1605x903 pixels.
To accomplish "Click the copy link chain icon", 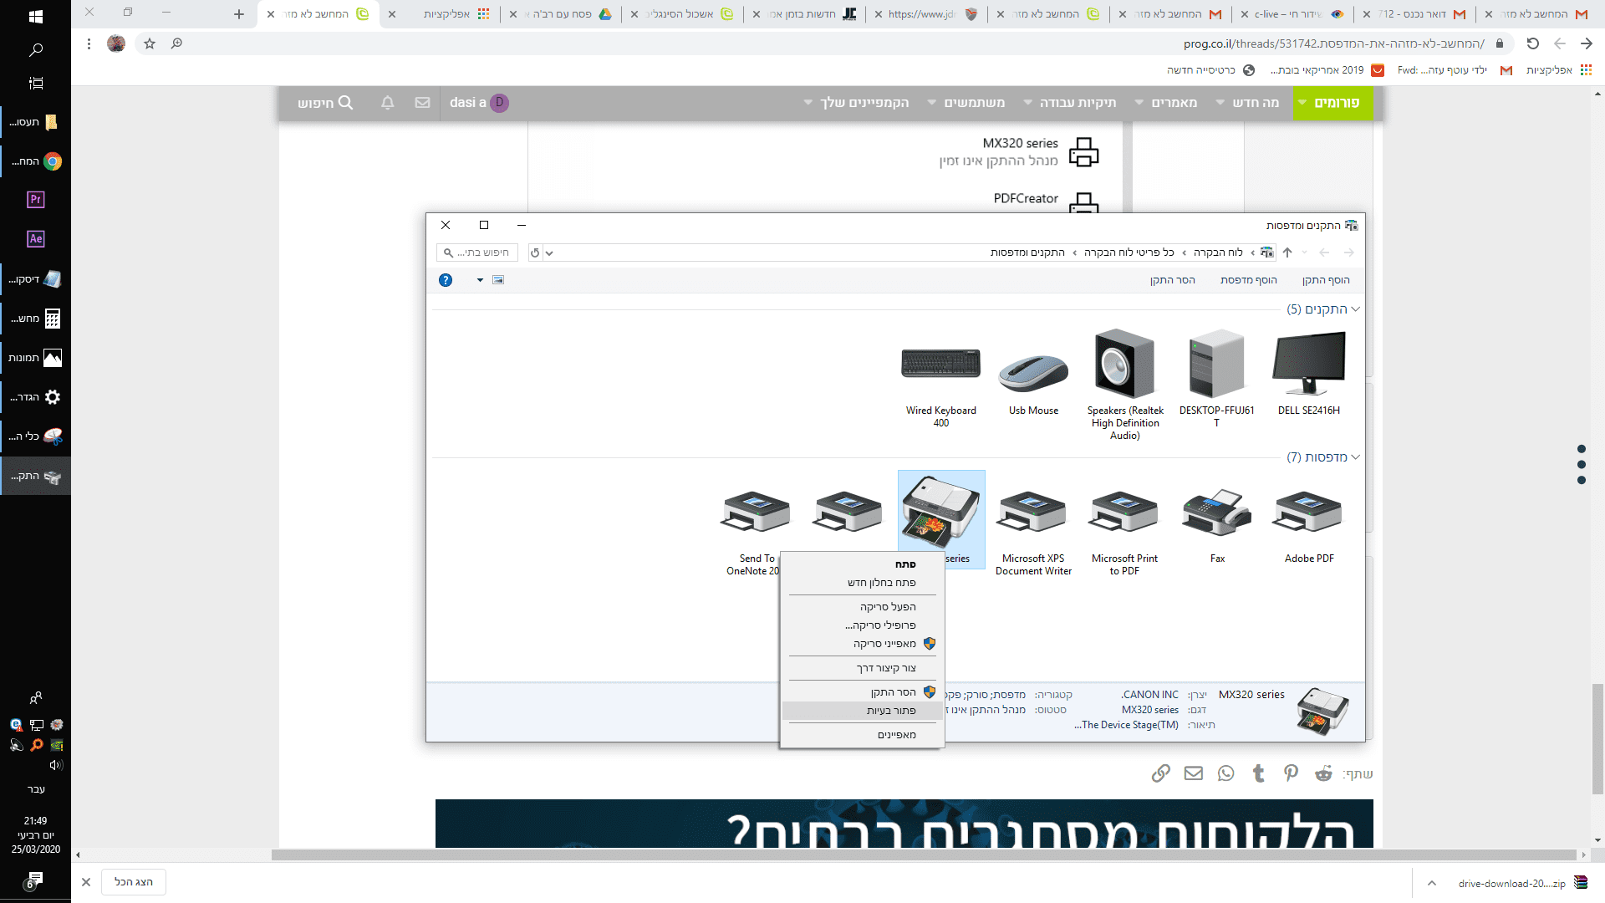I will [x=1160, y=773].
